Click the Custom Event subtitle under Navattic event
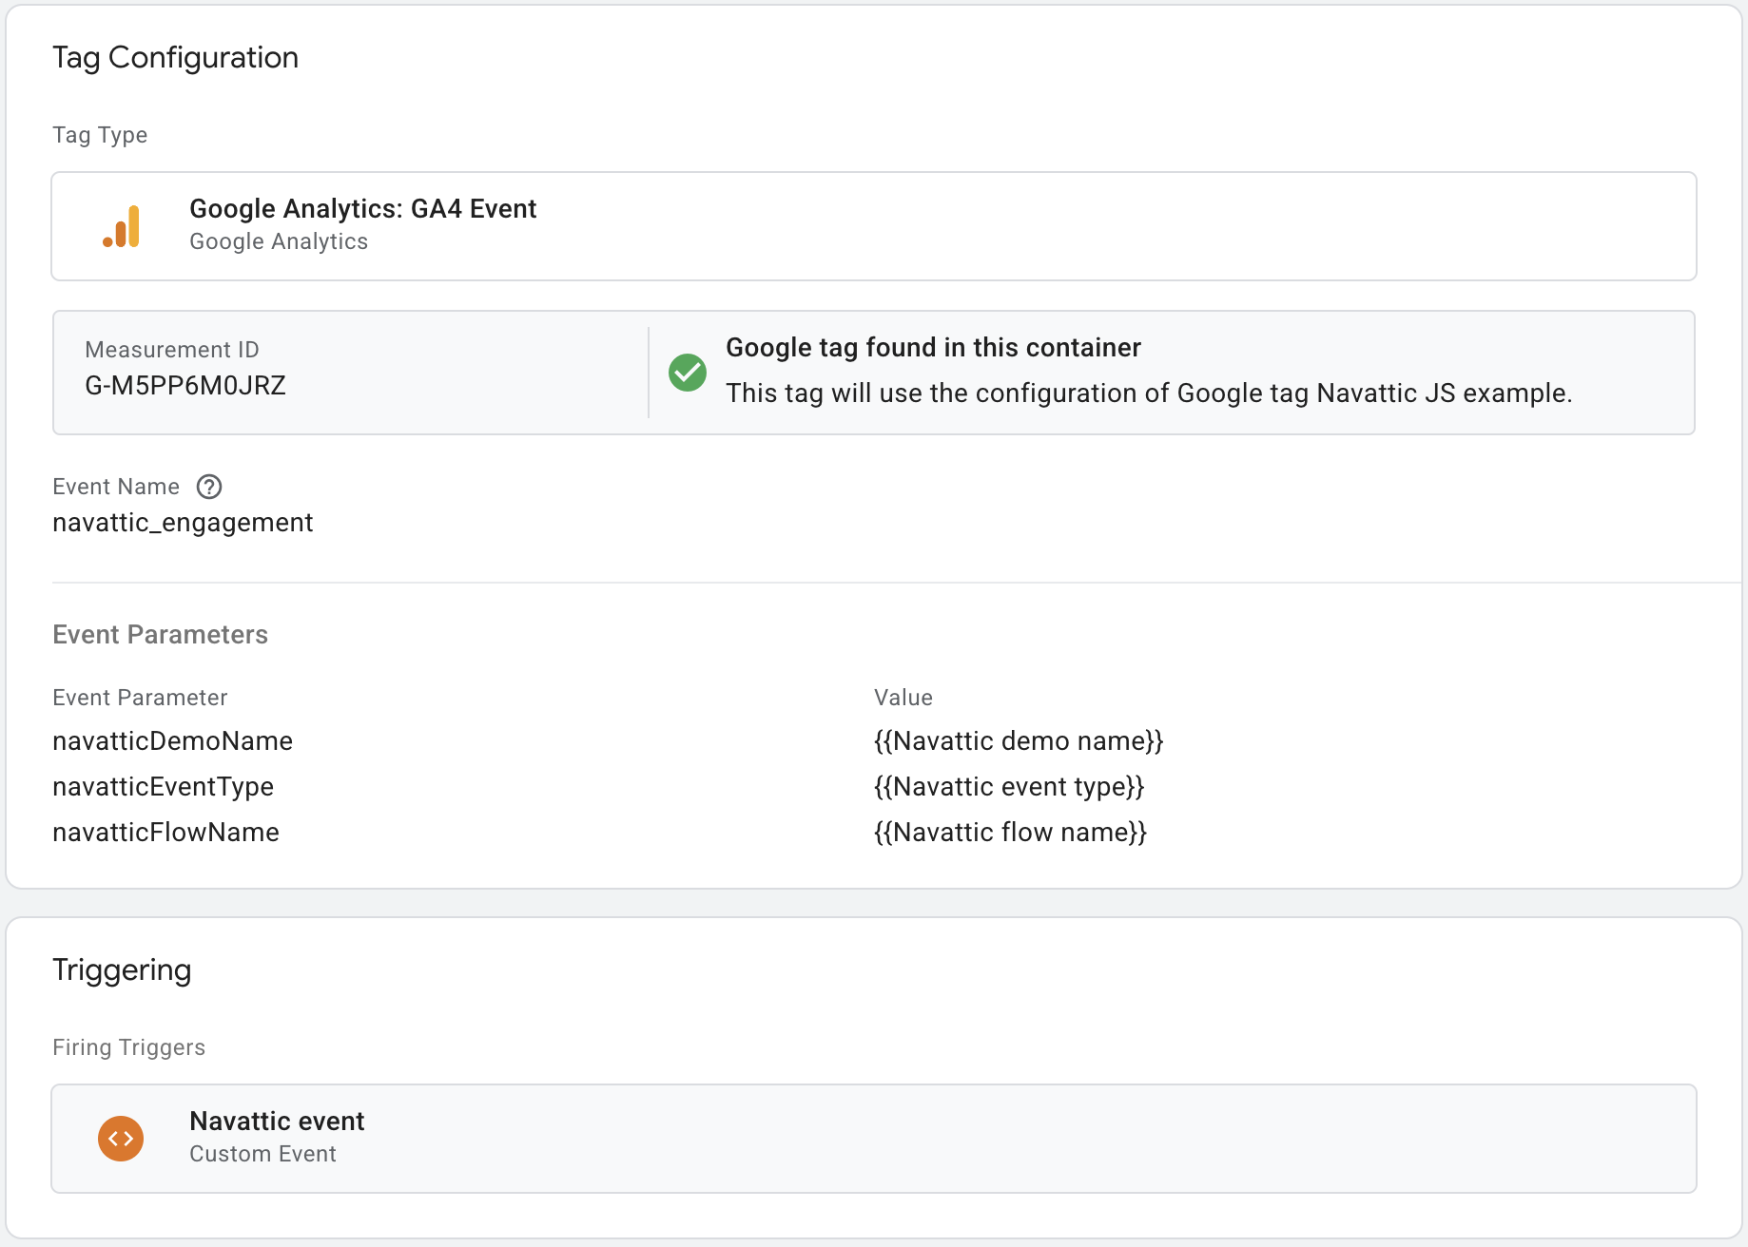The image size is (1748, 1247). pos(262,1154)
